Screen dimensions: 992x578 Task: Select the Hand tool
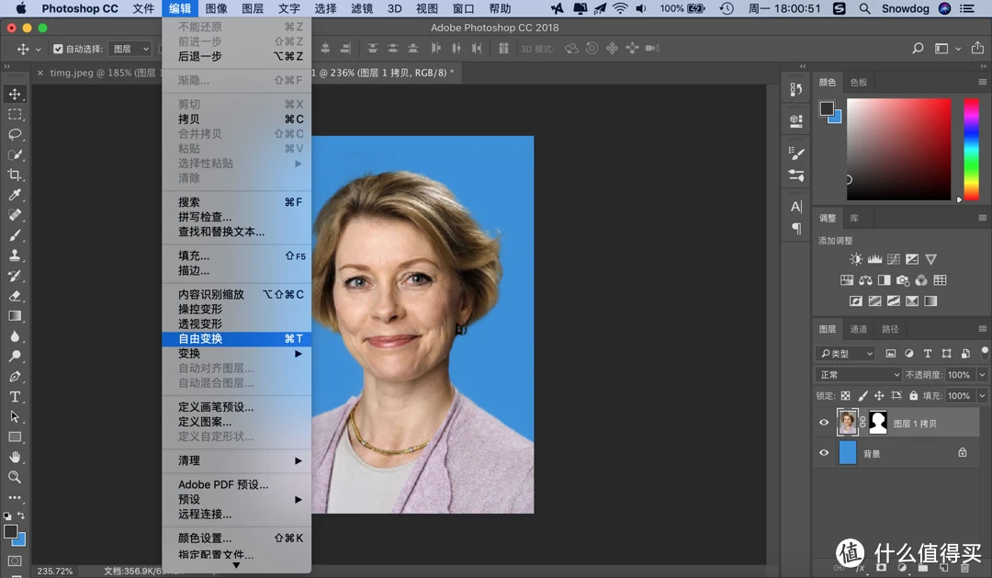click(x=15, y=457)
